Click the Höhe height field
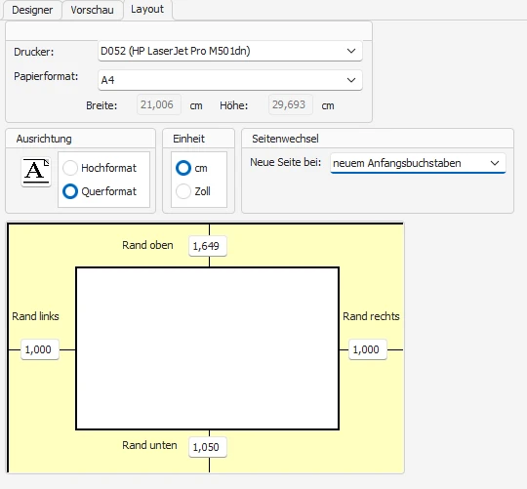 coord(291,104)
